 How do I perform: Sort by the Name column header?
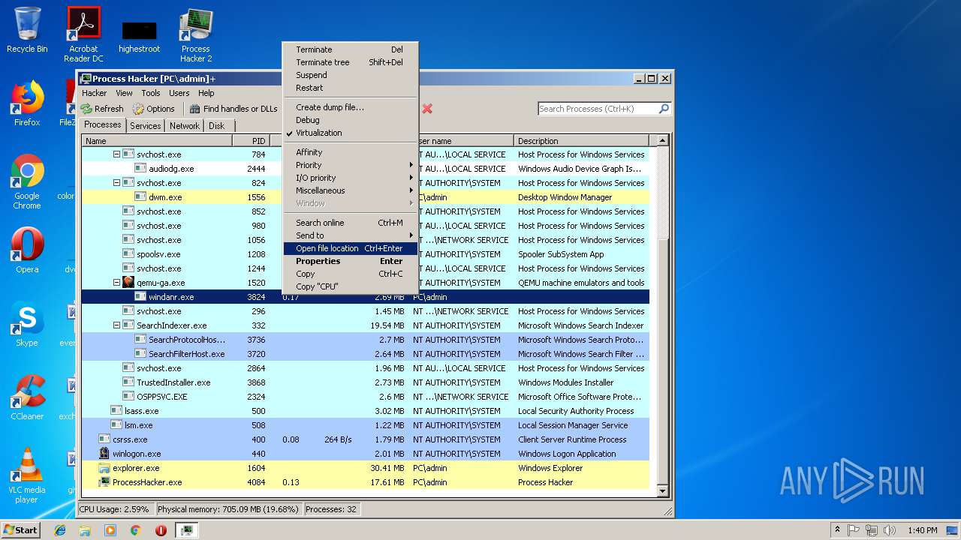click(157, 141)
